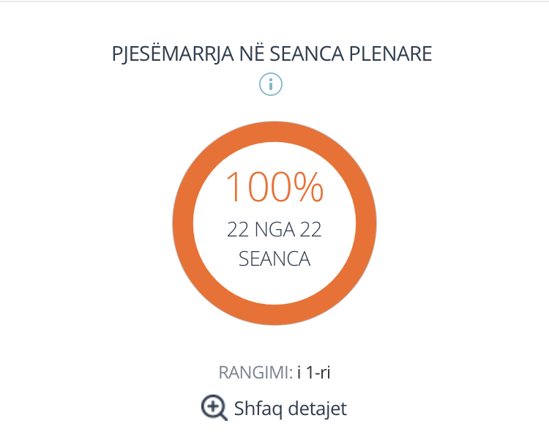Click the word PJESËMARRJA in the title

(173, 53)
